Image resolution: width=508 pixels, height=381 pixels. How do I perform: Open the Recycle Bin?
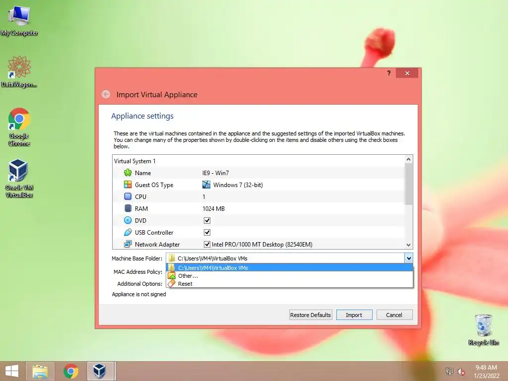[x=483, y=329]
